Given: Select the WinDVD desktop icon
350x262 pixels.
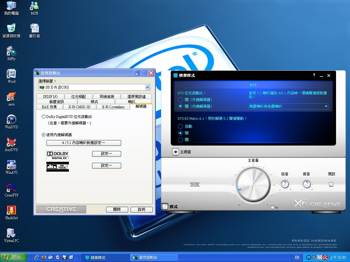Looking at the screenshot, I should (11, 122).
